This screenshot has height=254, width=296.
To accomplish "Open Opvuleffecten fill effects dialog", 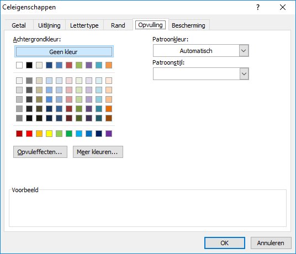I will tap(40, 152).
